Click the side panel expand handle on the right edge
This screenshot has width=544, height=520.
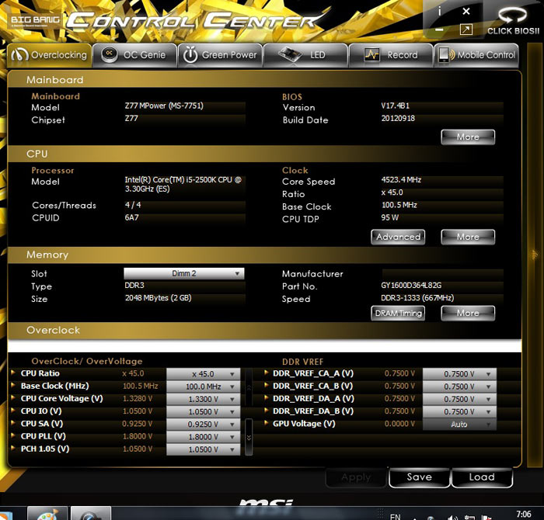pyautogui.click(x=535, y=255)
